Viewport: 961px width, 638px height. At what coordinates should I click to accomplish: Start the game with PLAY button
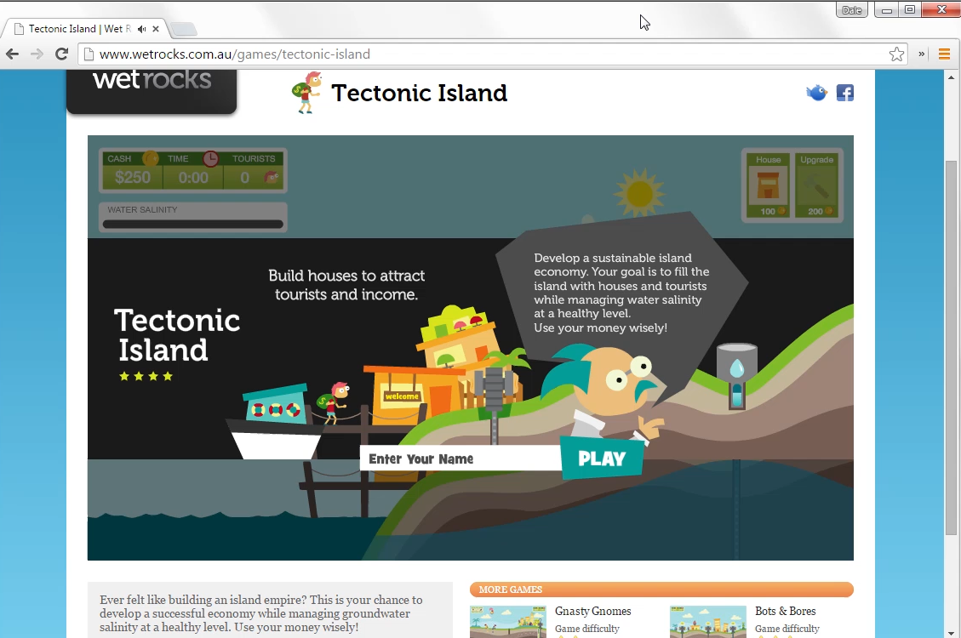(x=602, y=459)
